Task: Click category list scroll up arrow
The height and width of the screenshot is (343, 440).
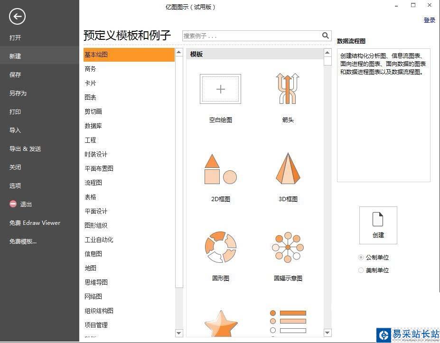Action: [x=179, y=52]
